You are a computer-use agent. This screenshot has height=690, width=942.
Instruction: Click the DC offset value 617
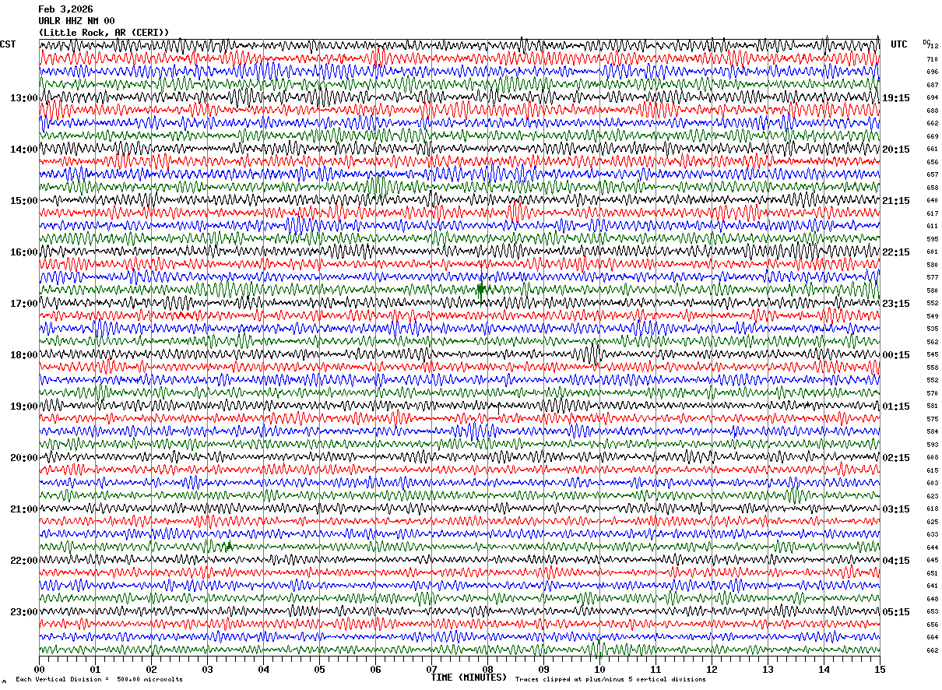tap(933, 213)
